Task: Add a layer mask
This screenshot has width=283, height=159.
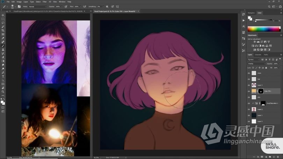Action: pyautogui.click(x=262, y=157)
